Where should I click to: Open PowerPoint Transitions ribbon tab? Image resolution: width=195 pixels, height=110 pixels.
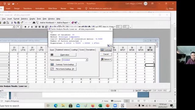27,9
